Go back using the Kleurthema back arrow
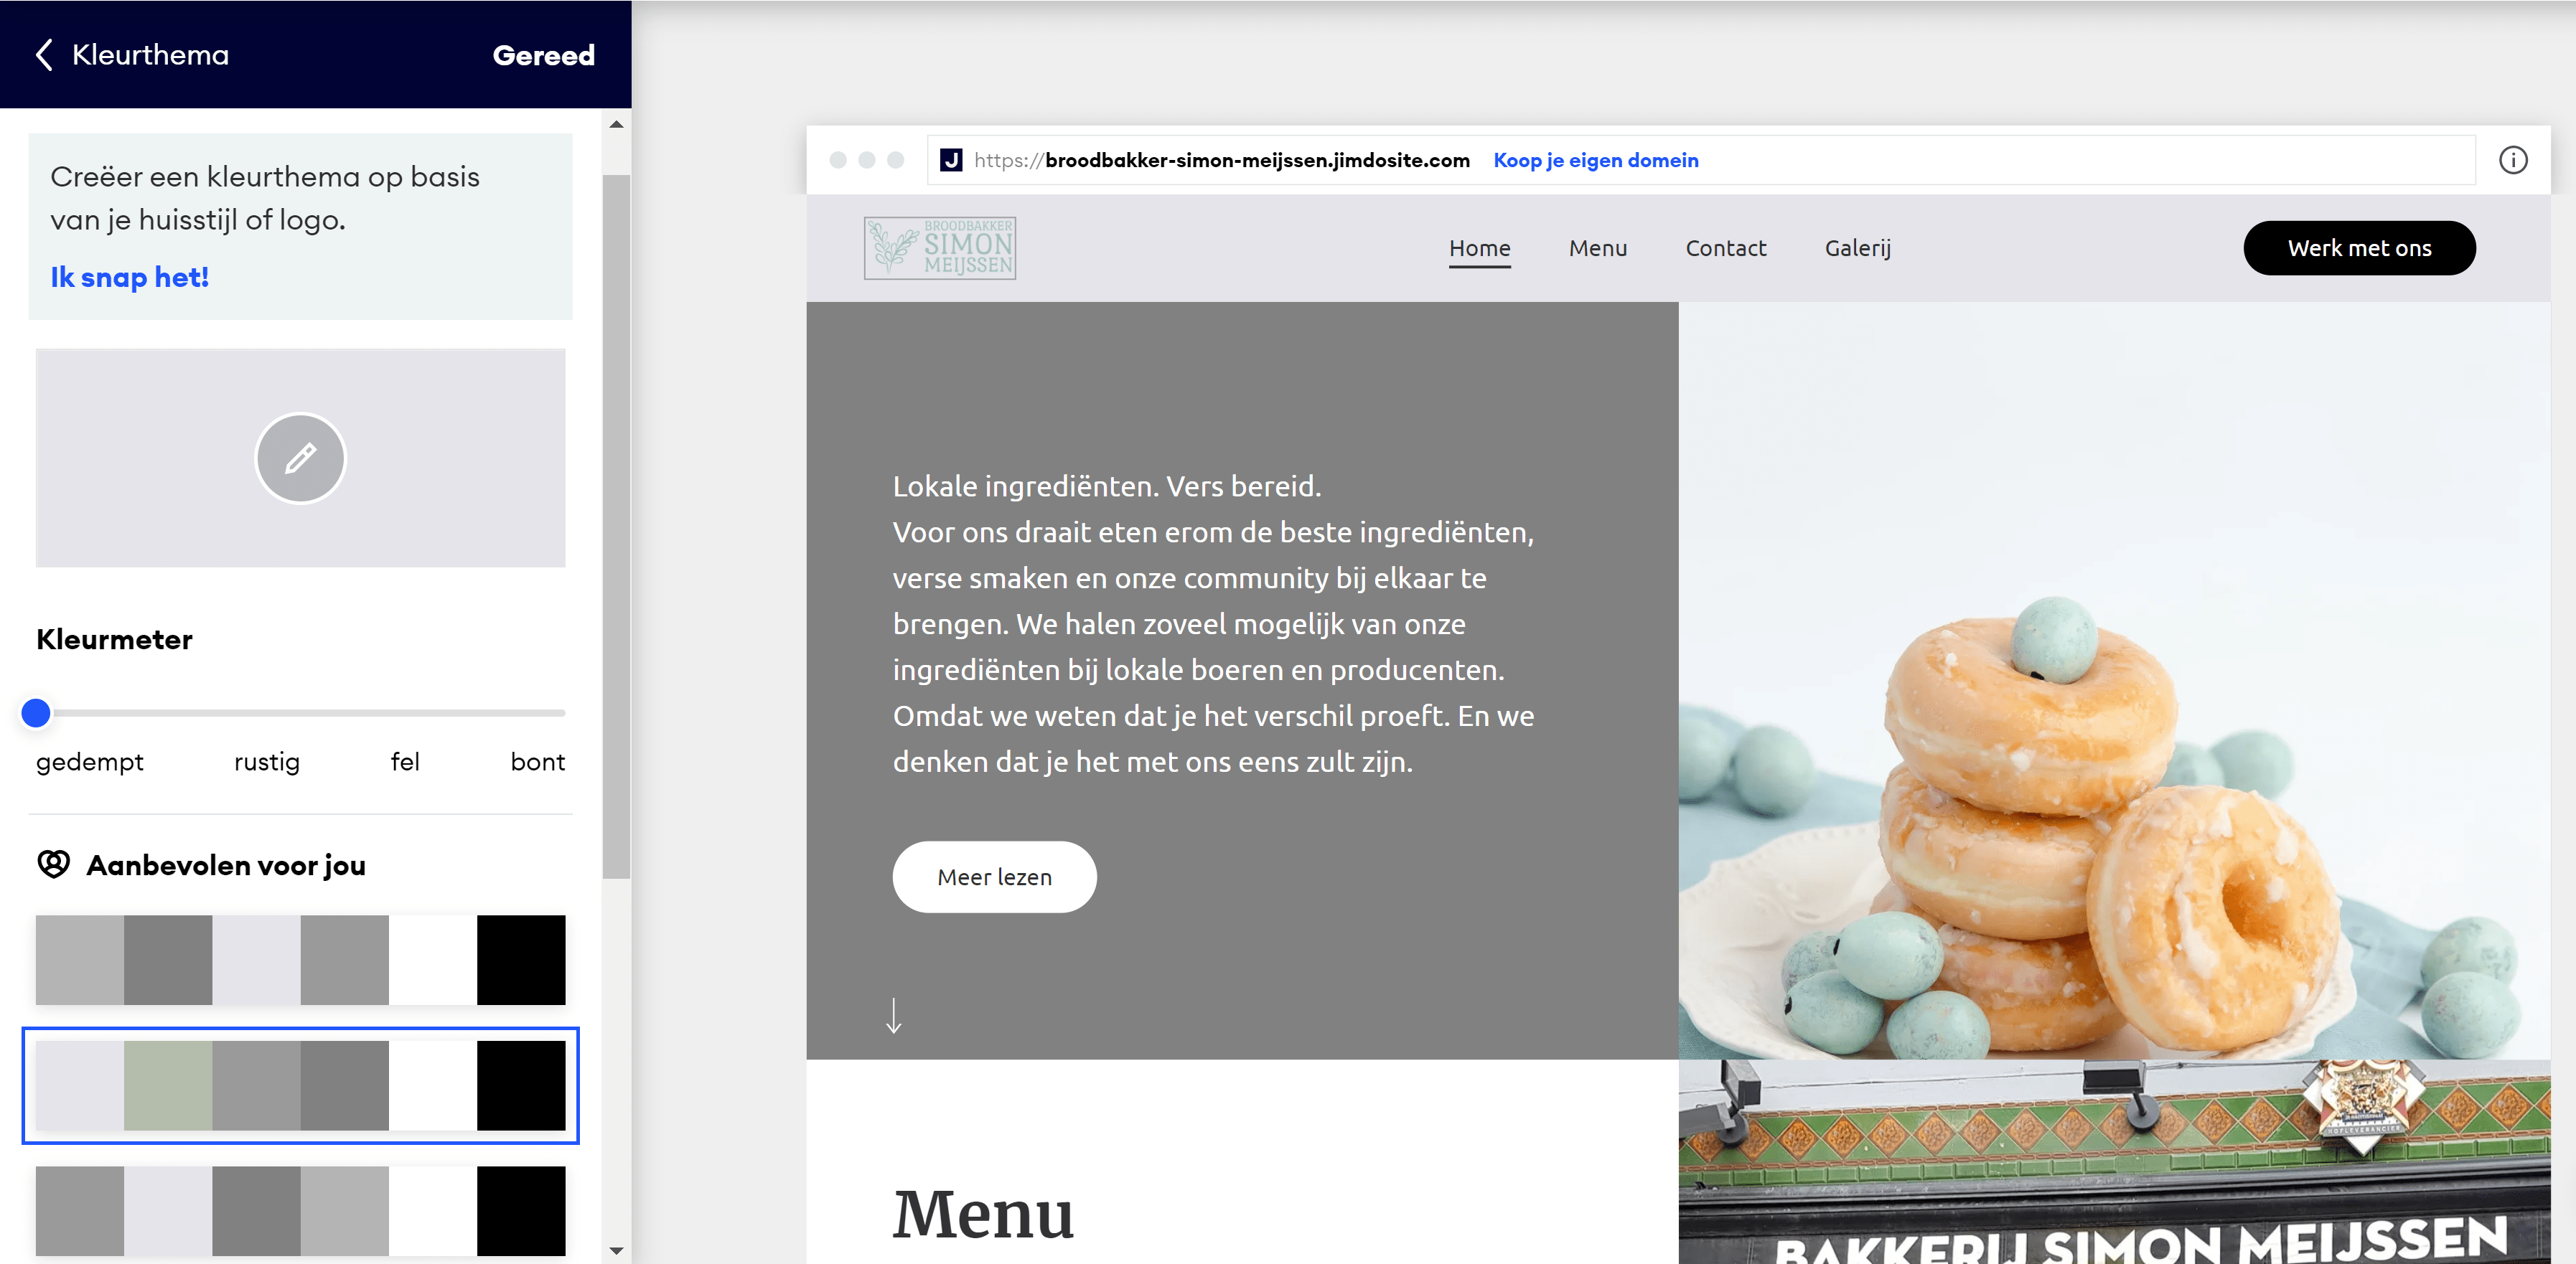The width and height of the screenshot is (2576, 1264). pos(44,55)
